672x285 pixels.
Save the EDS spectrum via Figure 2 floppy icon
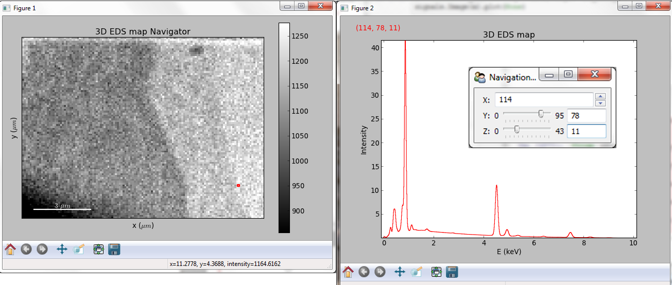tap(452, 272)
